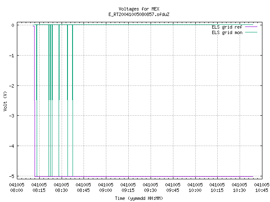
Task: Click the y-axis tick label -5
Action: [12, 176]
